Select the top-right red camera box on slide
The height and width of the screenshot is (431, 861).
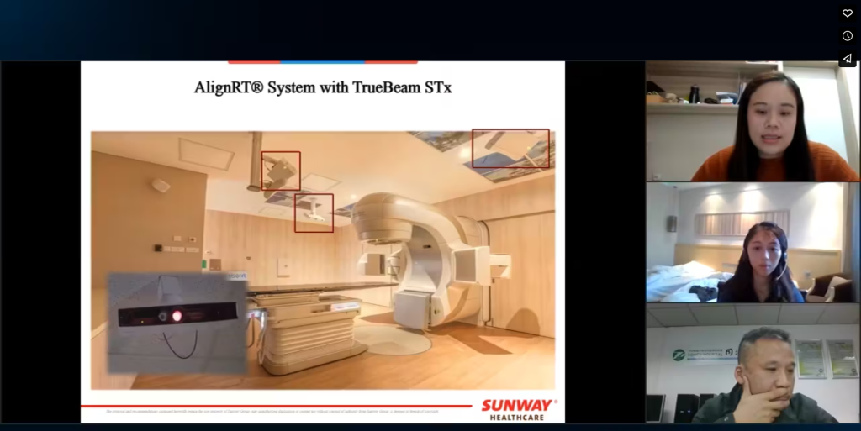point(510,148)
